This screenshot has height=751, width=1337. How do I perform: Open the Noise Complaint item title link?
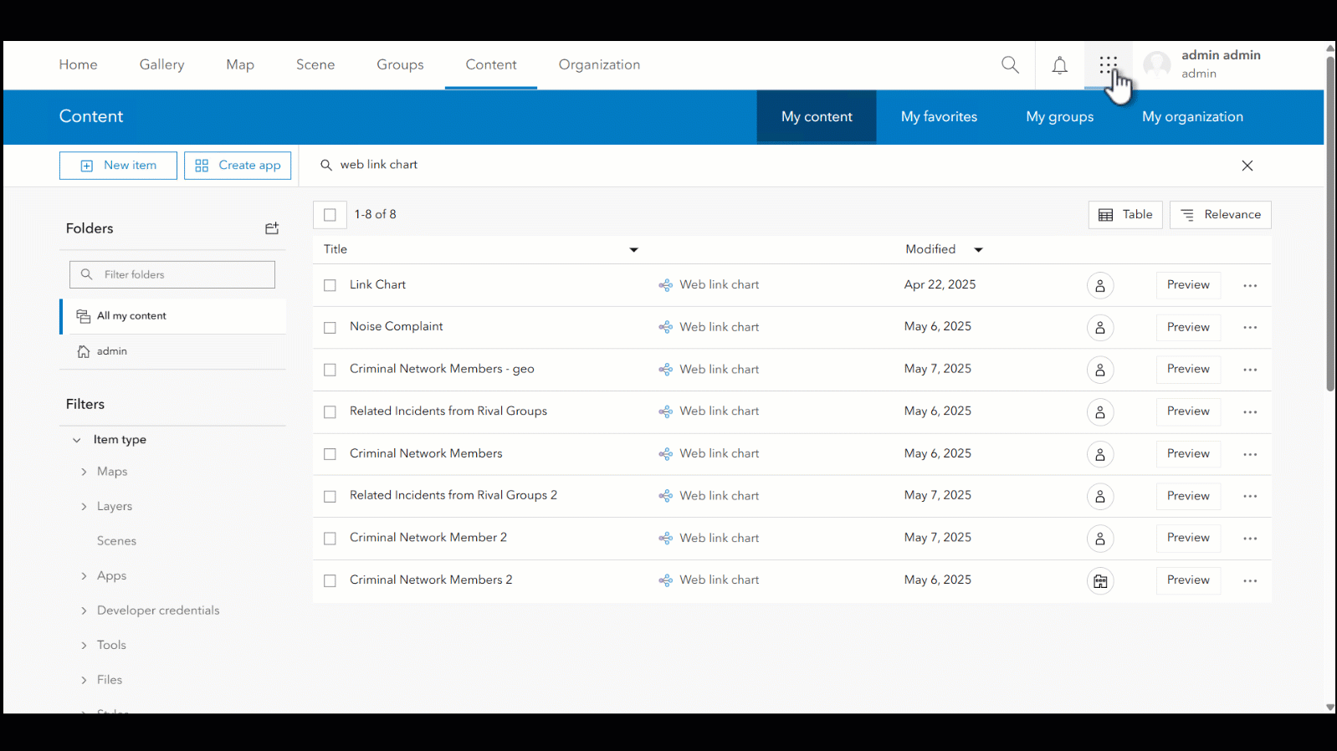(x=396, y=327)
